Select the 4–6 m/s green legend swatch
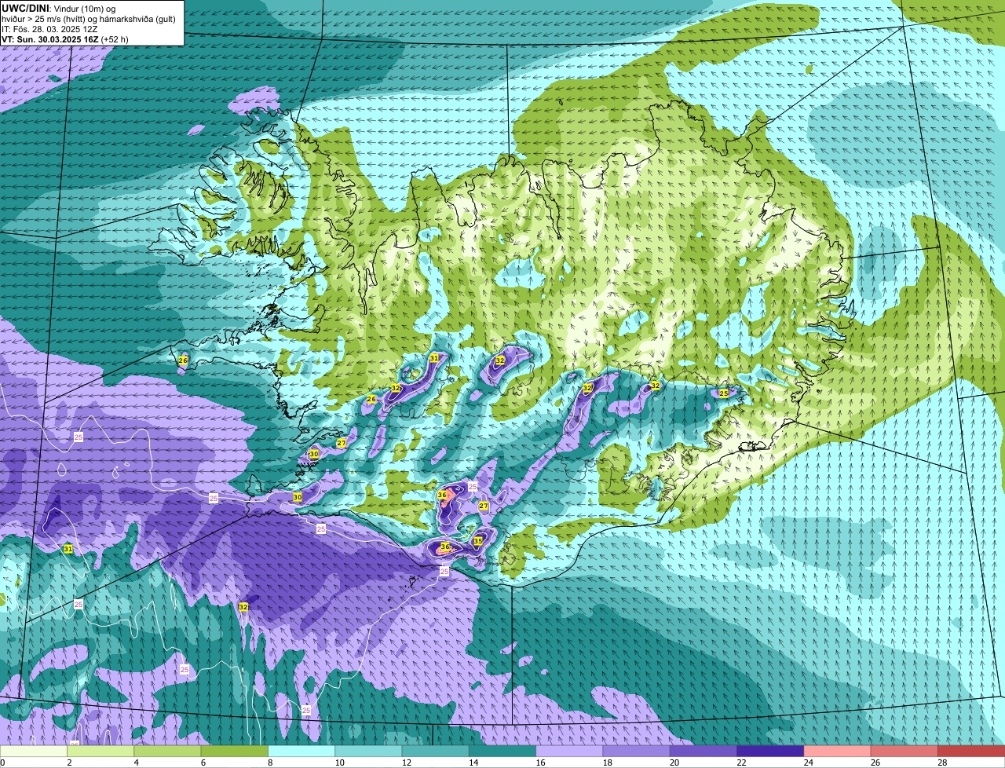1005x768 pixels. [x=167, y=751]
